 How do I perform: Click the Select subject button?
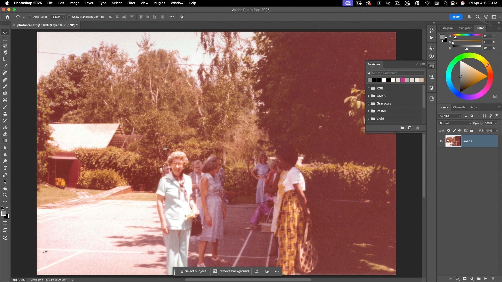click(193, 271)
